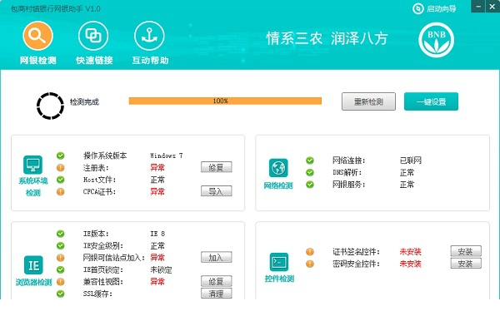500x311 pixels.
Task: Open the 启动向导 link
Action: pyautogui.click(x=441, y=8)
